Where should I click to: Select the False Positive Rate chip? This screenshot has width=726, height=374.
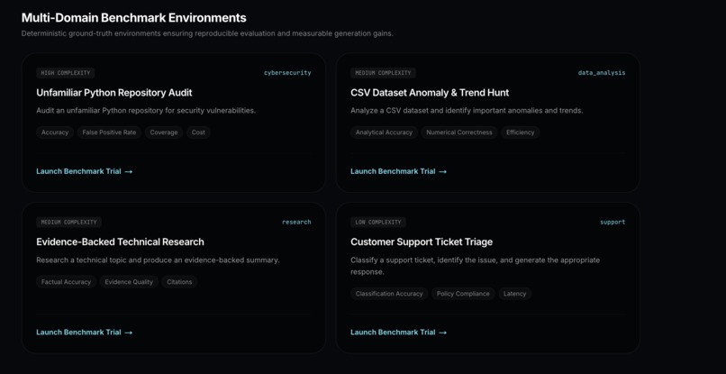click(x=109, y=132)
